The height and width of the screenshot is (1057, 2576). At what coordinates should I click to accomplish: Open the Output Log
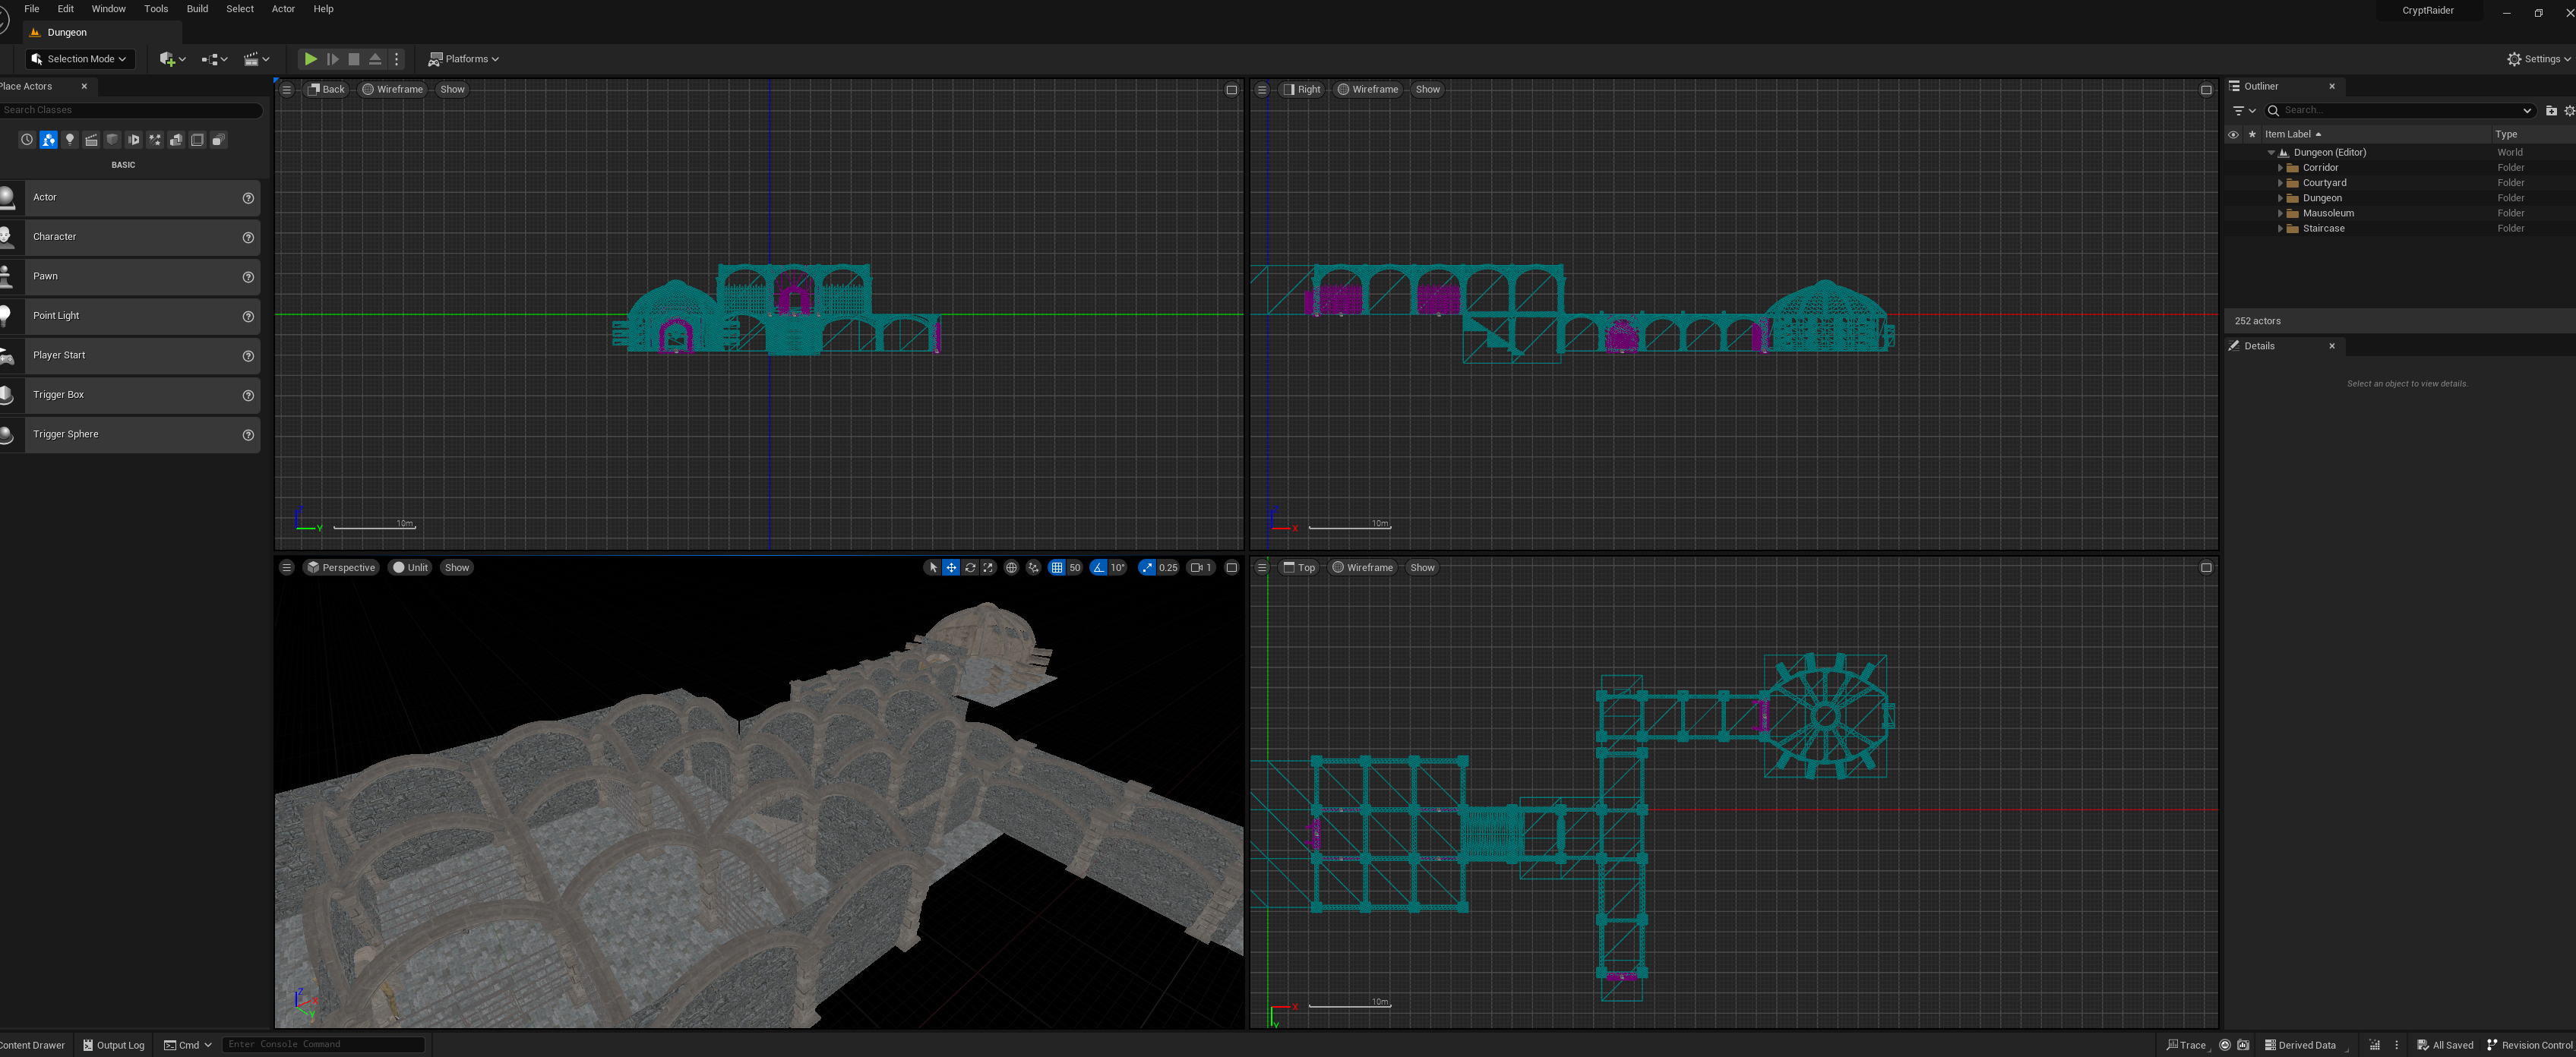pyautogui.click(x=113, y=1045)
